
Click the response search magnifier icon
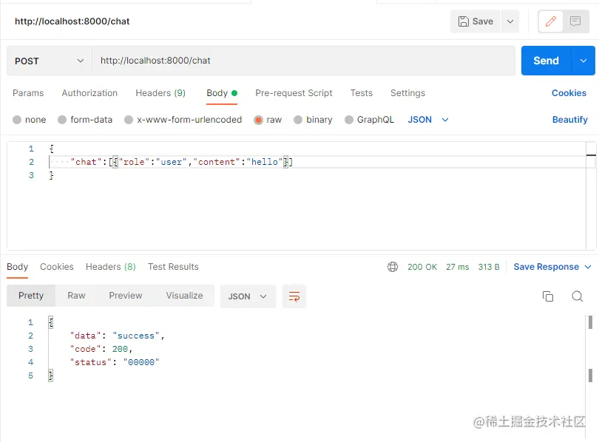tap(578, 296)
